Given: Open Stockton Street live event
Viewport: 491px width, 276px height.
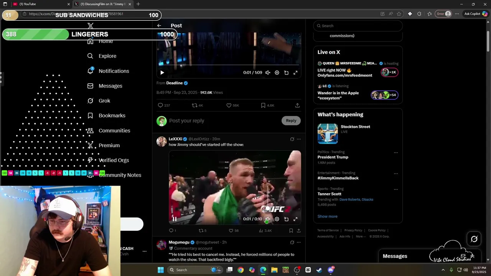Looking at the screenshot, I should pos(358,133).
